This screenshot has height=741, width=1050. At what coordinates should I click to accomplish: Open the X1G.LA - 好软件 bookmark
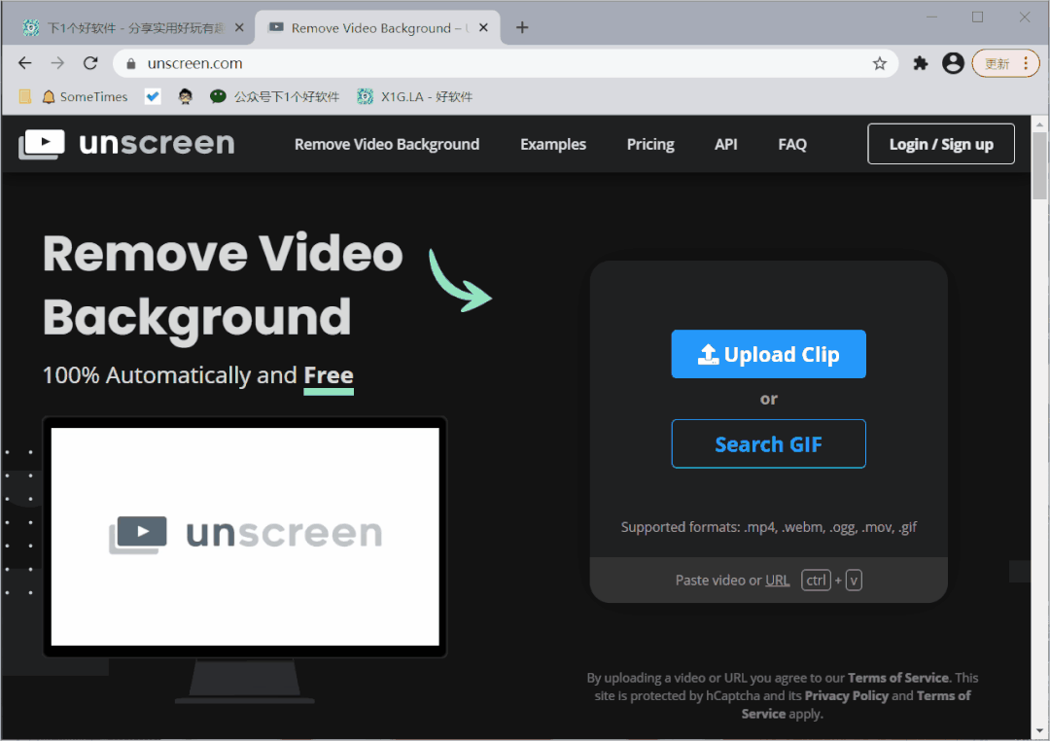click(x=414, y=96)
